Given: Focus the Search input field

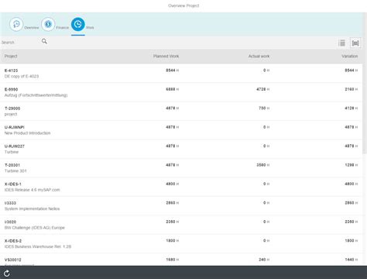Looking at the screenshot, I should pos(21,42).
